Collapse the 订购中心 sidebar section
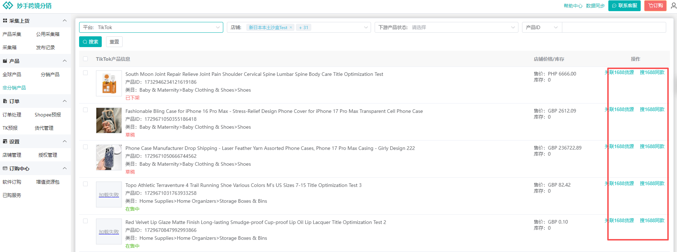 pos(65,168)
